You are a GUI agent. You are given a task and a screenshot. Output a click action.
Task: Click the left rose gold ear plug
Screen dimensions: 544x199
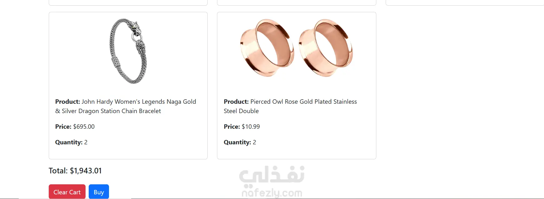(267, 47)
